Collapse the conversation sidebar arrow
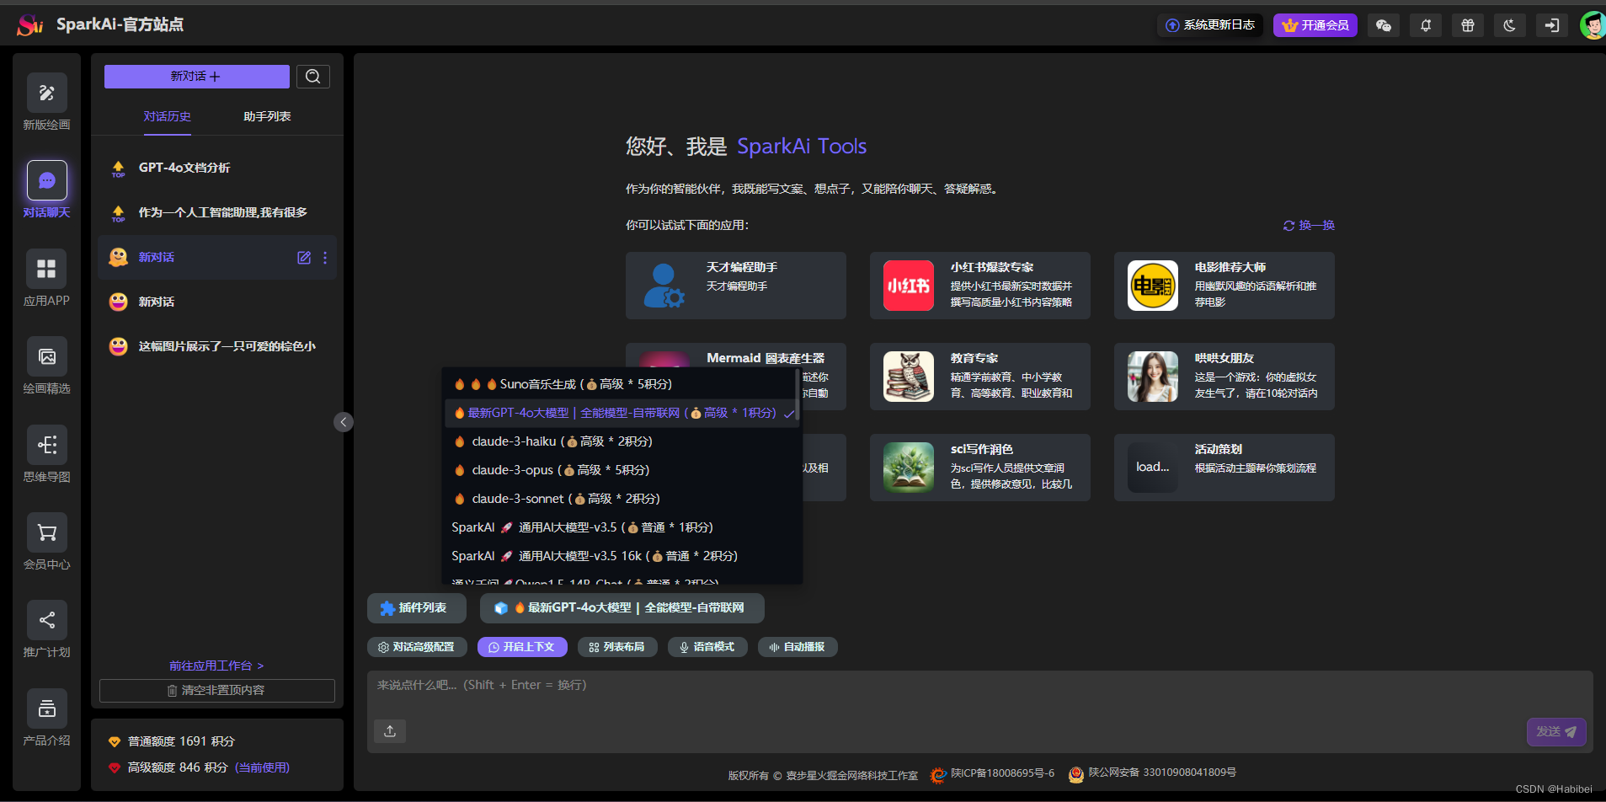 [344, 422]
